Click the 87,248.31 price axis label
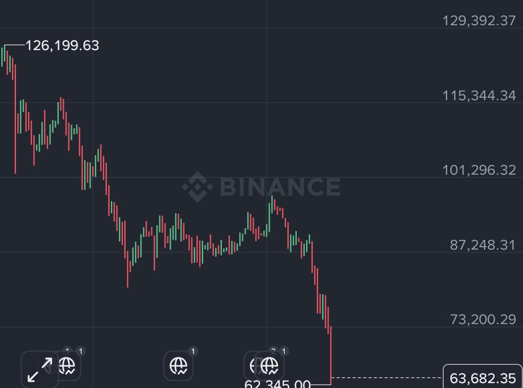This screenshot has width=523, height=388. point(483,245)
